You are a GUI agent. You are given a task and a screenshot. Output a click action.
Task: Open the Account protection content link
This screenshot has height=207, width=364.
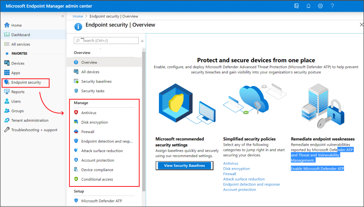pos(240,189)
